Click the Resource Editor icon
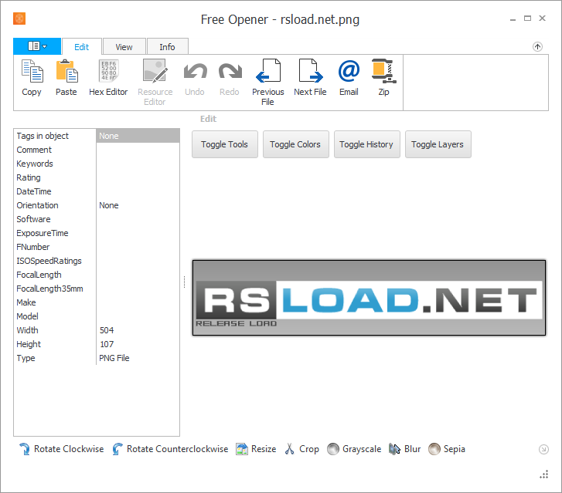The height and width of the screenshot is (493, 562). pyautogui.click(x=155, y=71)
